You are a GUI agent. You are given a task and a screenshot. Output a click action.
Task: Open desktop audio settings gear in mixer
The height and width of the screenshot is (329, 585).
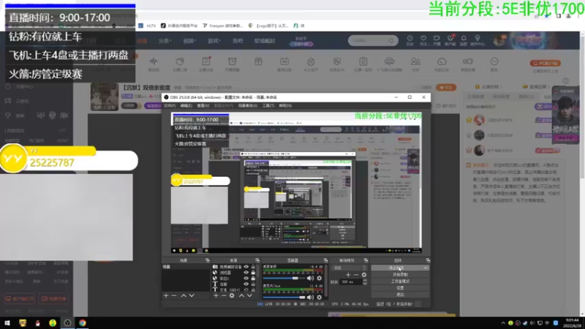coord(320,279)
